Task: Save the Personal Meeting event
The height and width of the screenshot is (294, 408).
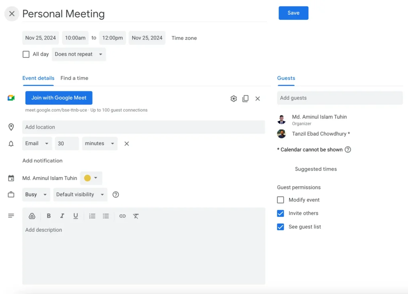Action: click(x=293, y=13)
